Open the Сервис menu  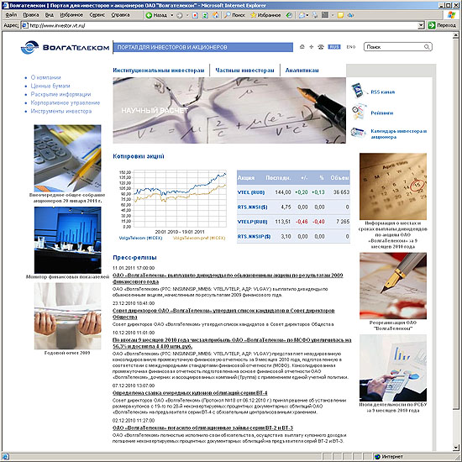[x=97, y=15]
